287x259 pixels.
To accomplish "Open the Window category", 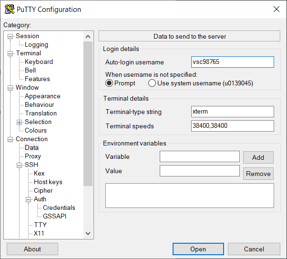I will pos(27,88).
